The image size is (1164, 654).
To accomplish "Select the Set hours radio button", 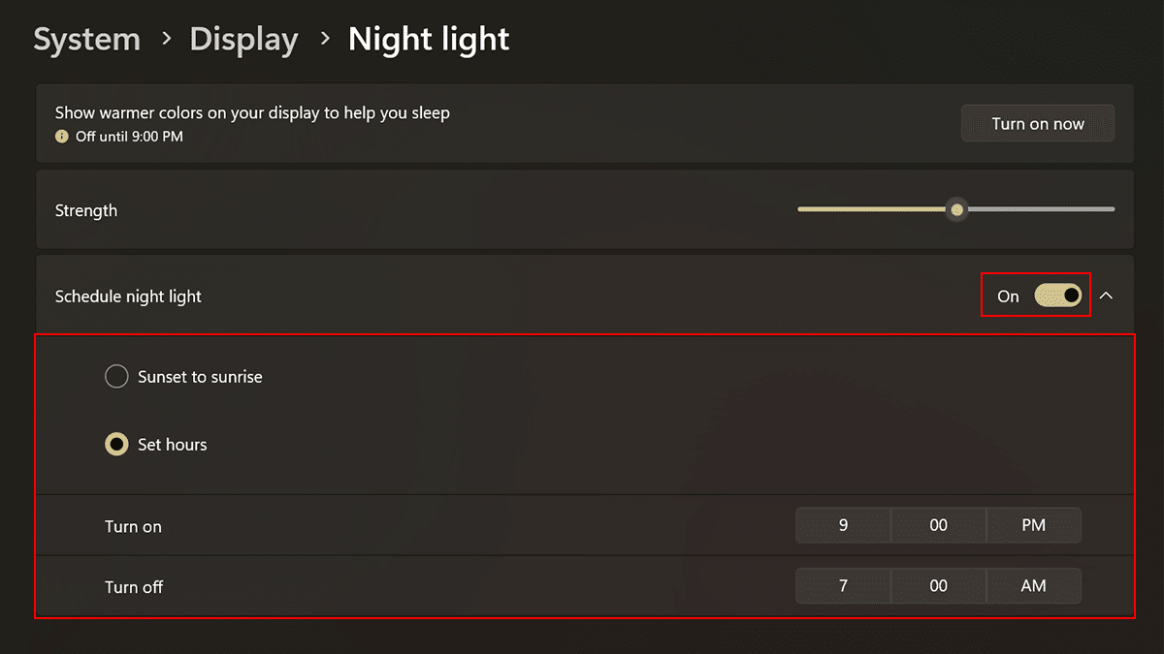I will (x=116, y=445).
